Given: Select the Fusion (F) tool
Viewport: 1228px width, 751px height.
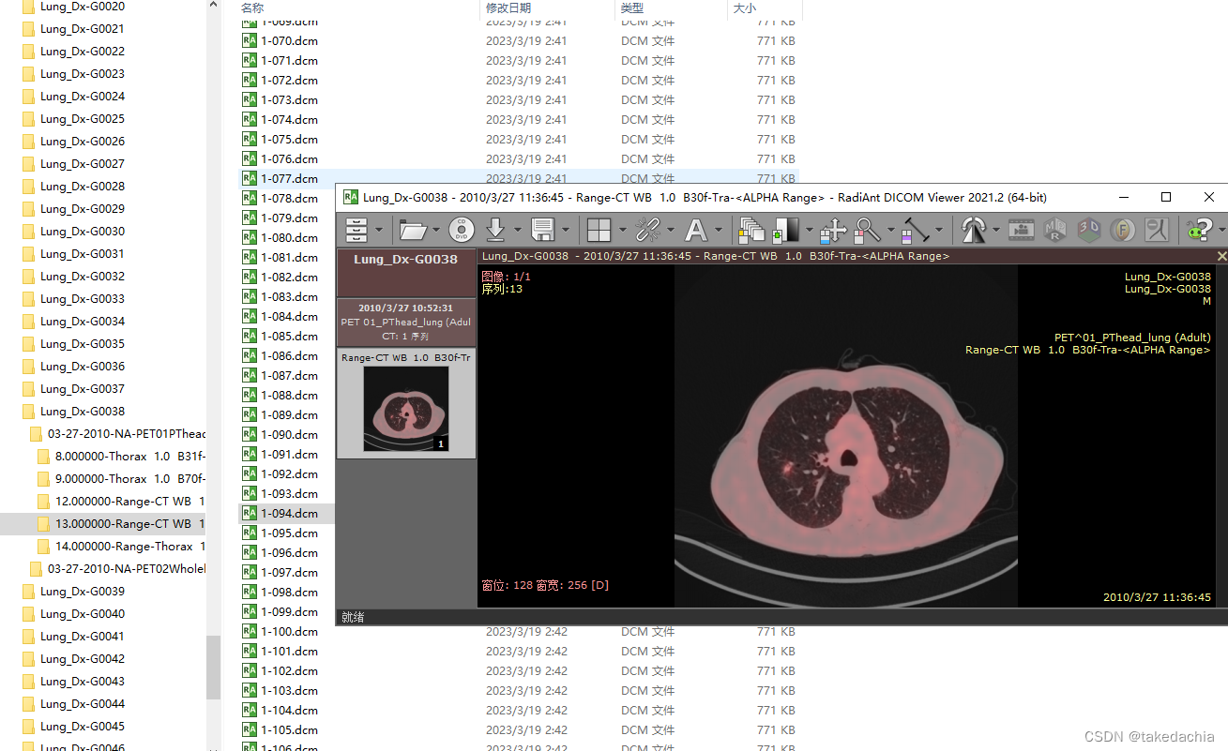Looking at the screenshot, I should (x=1122, y=230).
